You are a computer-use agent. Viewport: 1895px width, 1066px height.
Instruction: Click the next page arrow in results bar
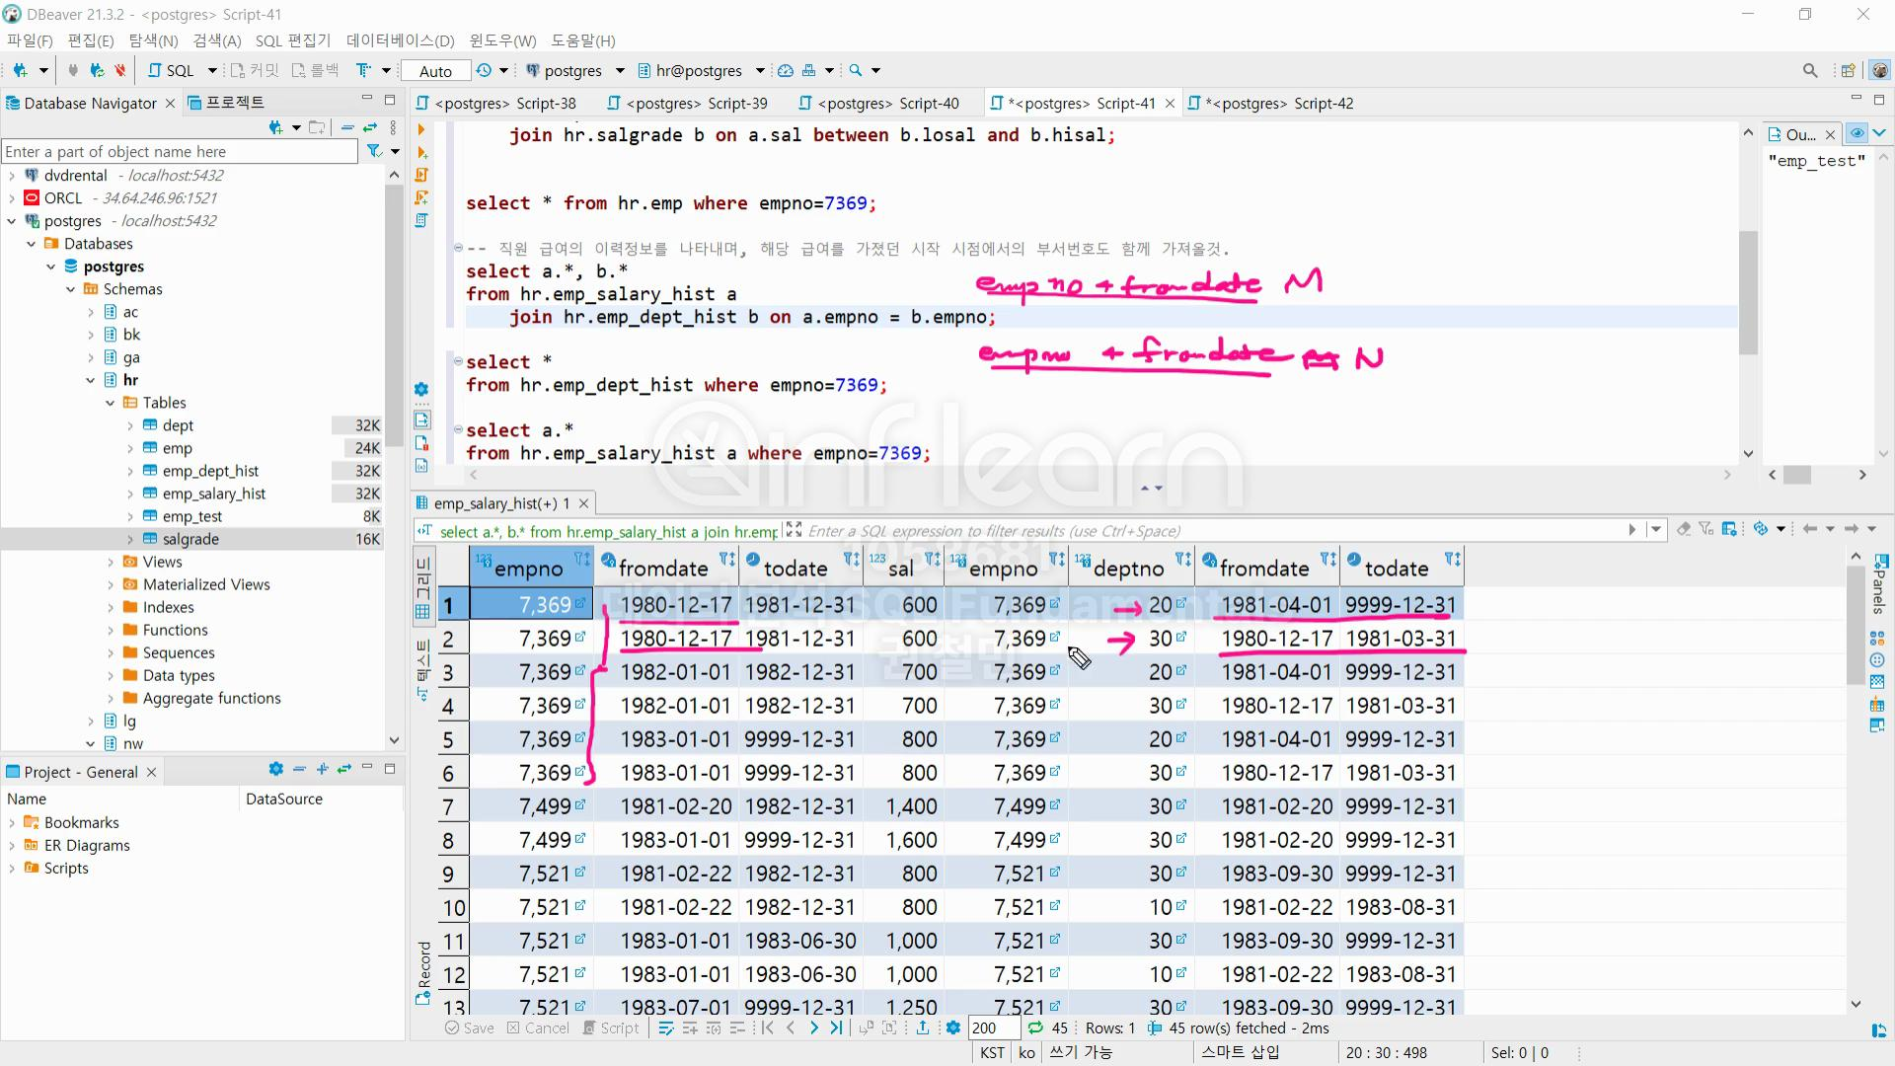[x=813, y=1028]
